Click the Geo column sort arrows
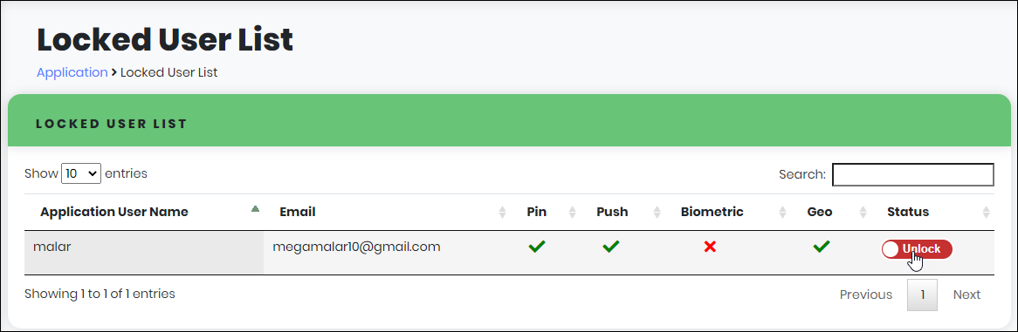The width and height of the screenshot is (1018, 332). (863, 212)
